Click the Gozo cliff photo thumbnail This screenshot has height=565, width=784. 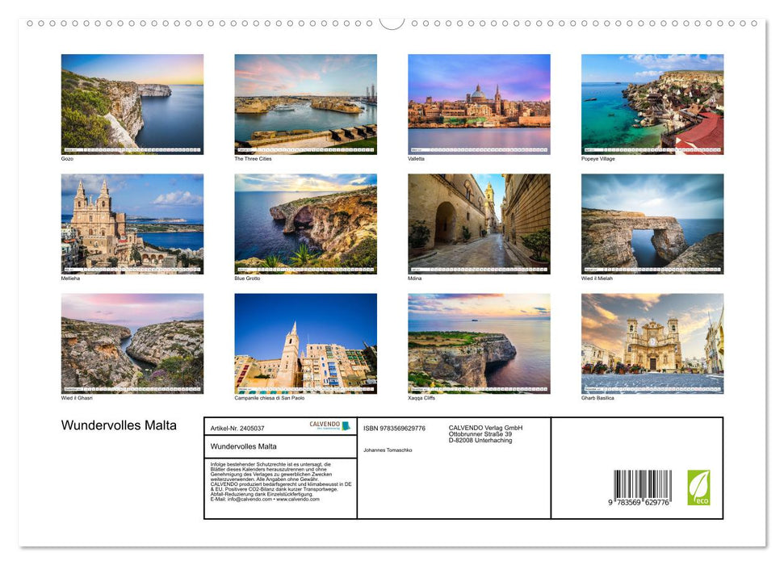(x=132, y=104)
